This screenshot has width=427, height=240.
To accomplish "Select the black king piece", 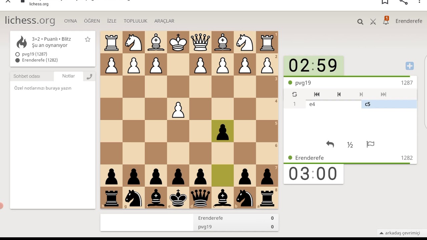I will pos(178,198).
